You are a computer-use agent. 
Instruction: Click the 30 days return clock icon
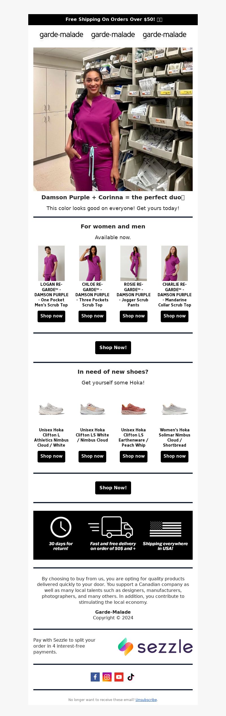point(61,527)
